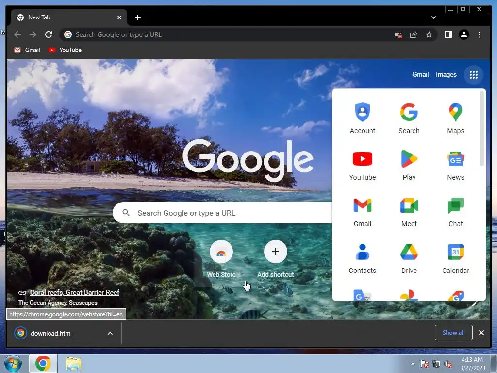The image size is (497, 373).
Task: Show hidden system tray icons
Action: pos(413,364)
